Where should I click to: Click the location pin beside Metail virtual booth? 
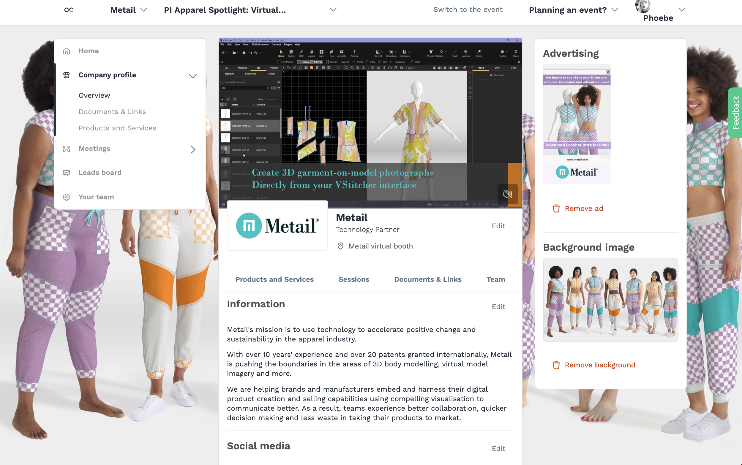coord(340,246)
